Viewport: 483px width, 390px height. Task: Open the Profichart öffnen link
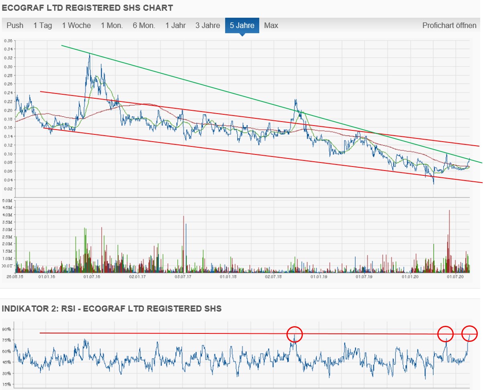(x=449, y=25)
